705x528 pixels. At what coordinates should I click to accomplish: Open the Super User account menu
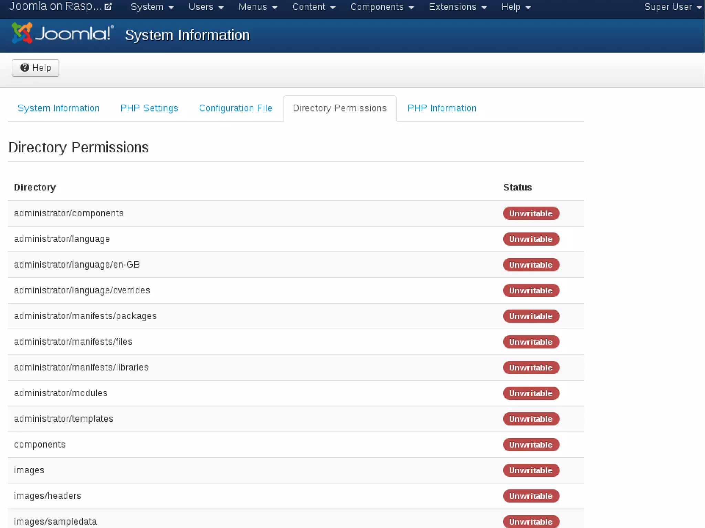[672, 7]
